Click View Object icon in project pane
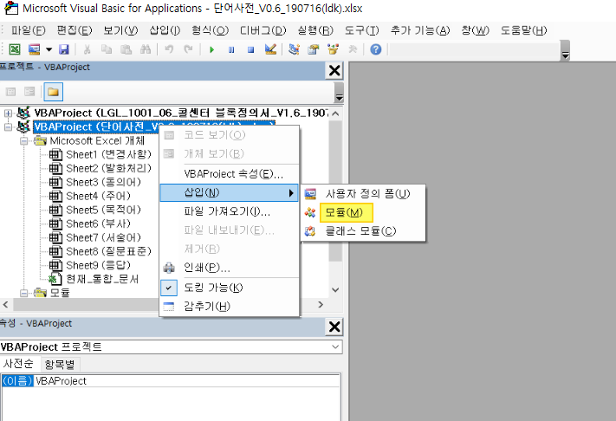This screenshot has height=421, width=616. pyautogui.click(x=29, y=92)
